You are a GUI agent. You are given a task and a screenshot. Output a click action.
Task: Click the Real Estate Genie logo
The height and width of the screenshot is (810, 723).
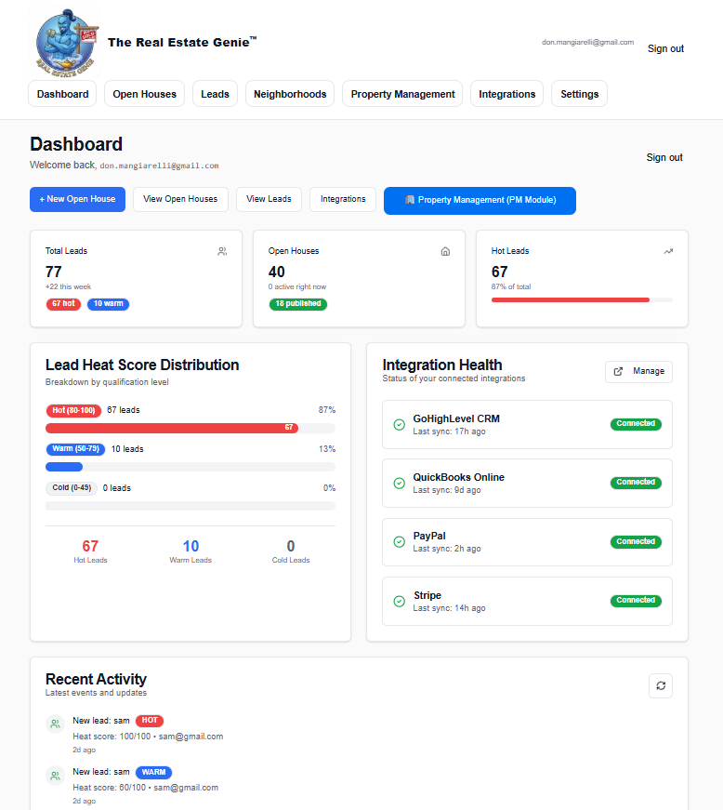click(65, 41)
